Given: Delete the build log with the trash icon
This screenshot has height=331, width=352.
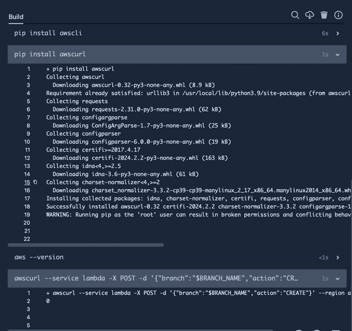Looking at the screenshot, I should (324, 15).
